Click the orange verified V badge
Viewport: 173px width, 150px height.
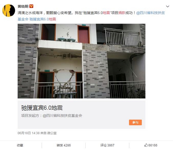click(31, 6)
